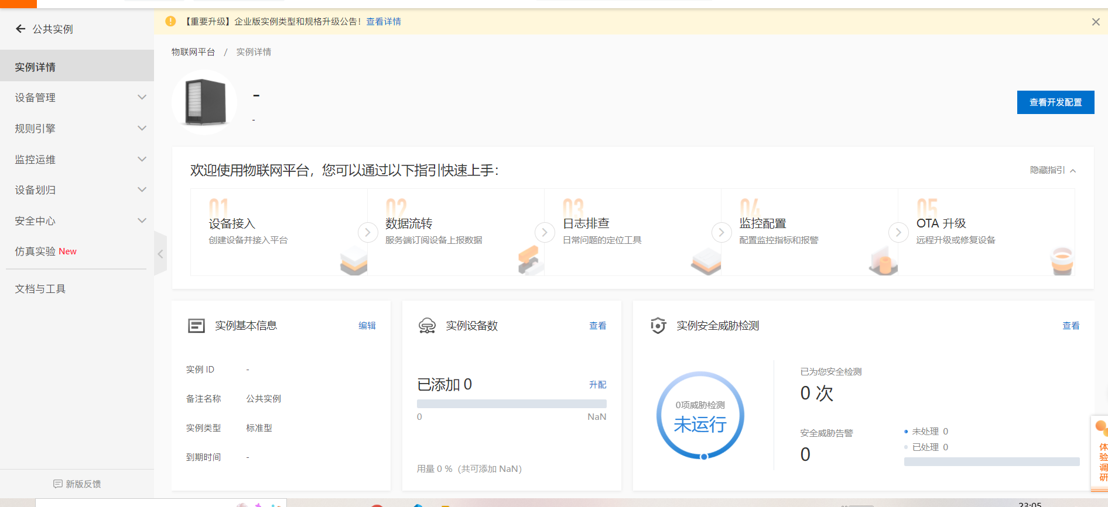Image resolution: width=1108 pixels, height=507 pixels.
Task: Click the 新版反馈 button
Action: (77, 484)
